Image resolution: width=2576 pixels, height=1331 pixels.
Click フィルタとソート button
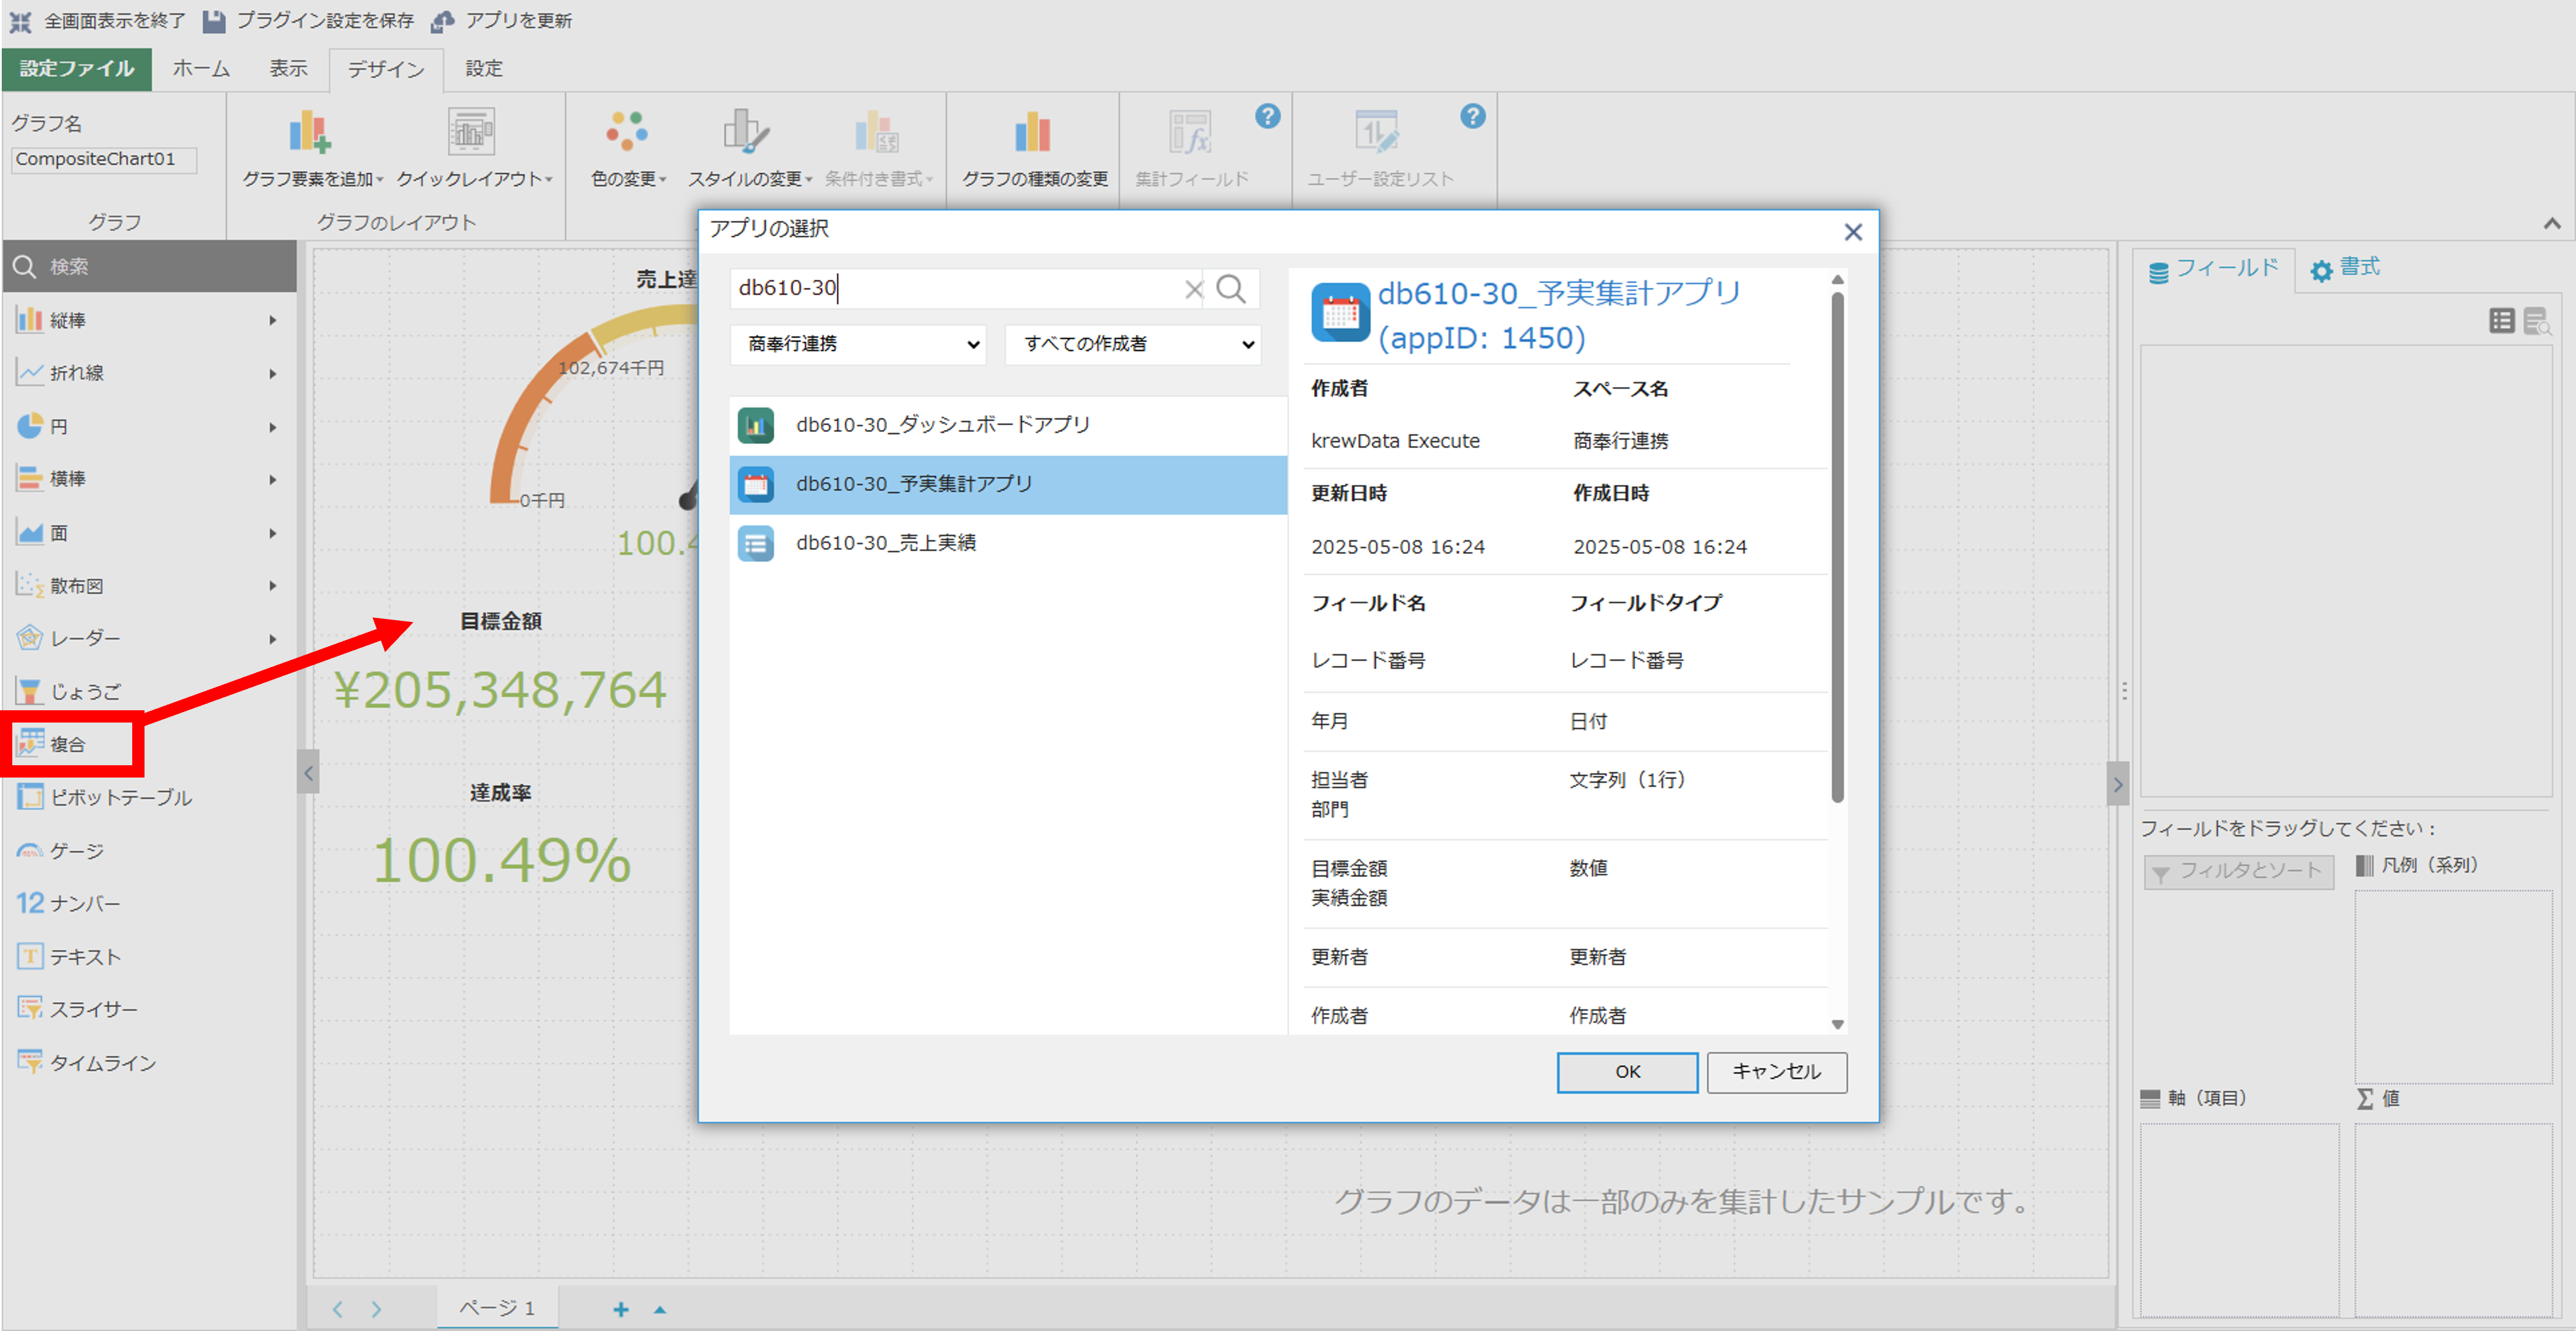2238,871
